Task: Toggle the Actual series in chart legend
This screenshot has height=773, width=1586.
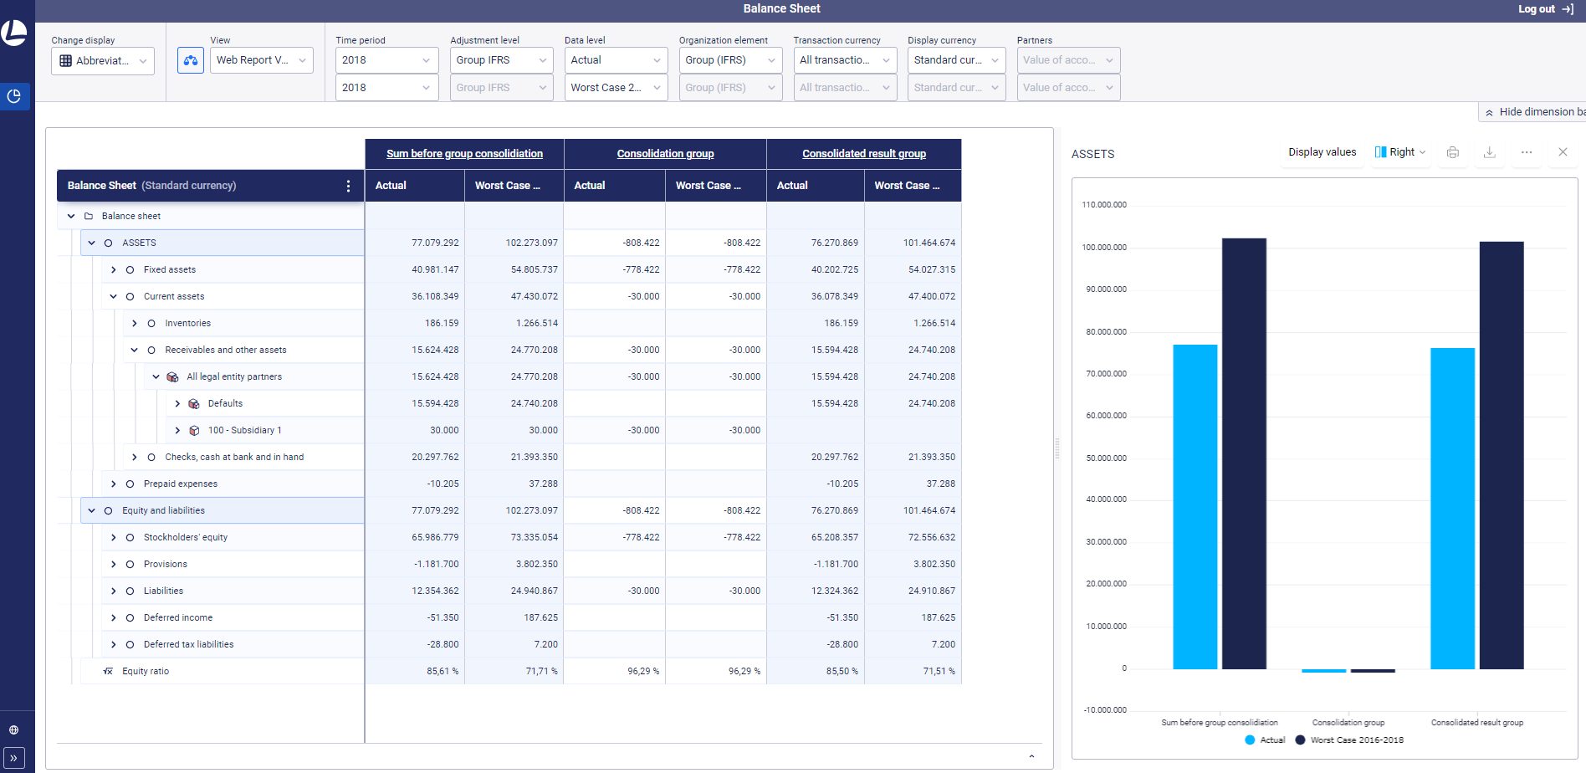Action: [1266, 740]
